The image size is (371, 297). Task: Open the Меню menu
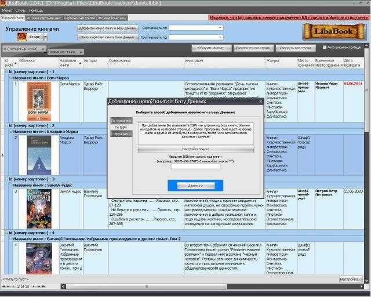pyautogui.click(x=7, y=10)
